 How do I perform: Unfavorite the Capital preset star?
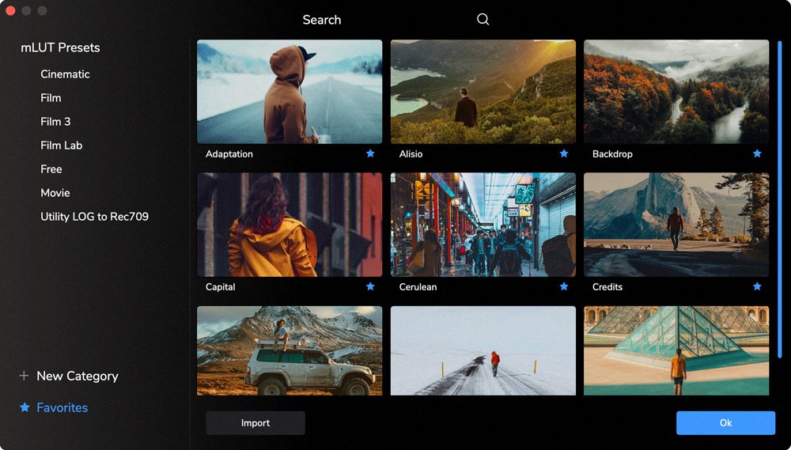370,286
